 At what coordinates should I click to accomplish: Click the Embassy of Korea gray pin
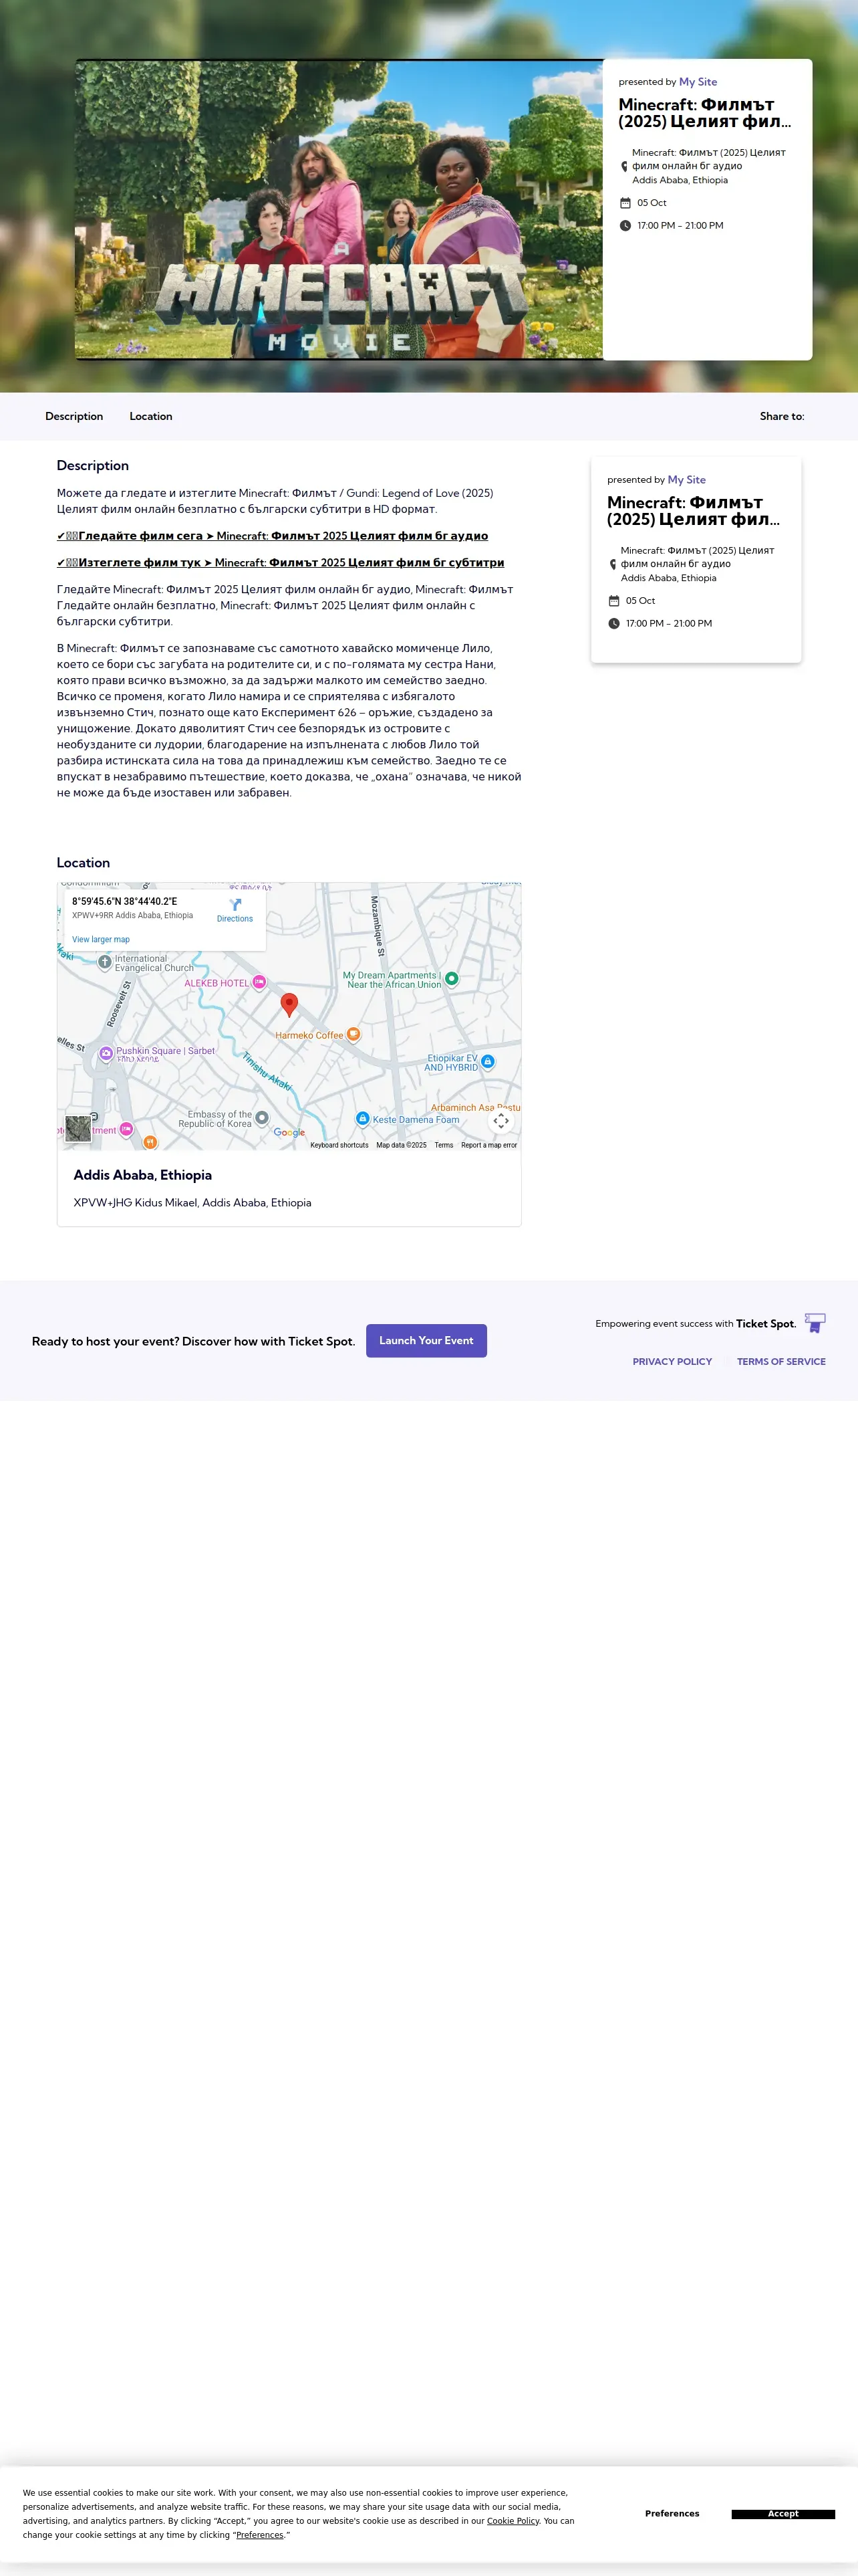click(262, 1117)
